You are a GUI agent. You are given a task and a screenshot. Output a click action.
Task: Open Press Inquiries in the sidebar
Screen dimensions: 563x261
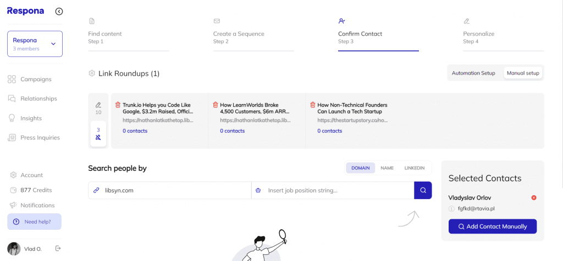(x=34, y=138)
